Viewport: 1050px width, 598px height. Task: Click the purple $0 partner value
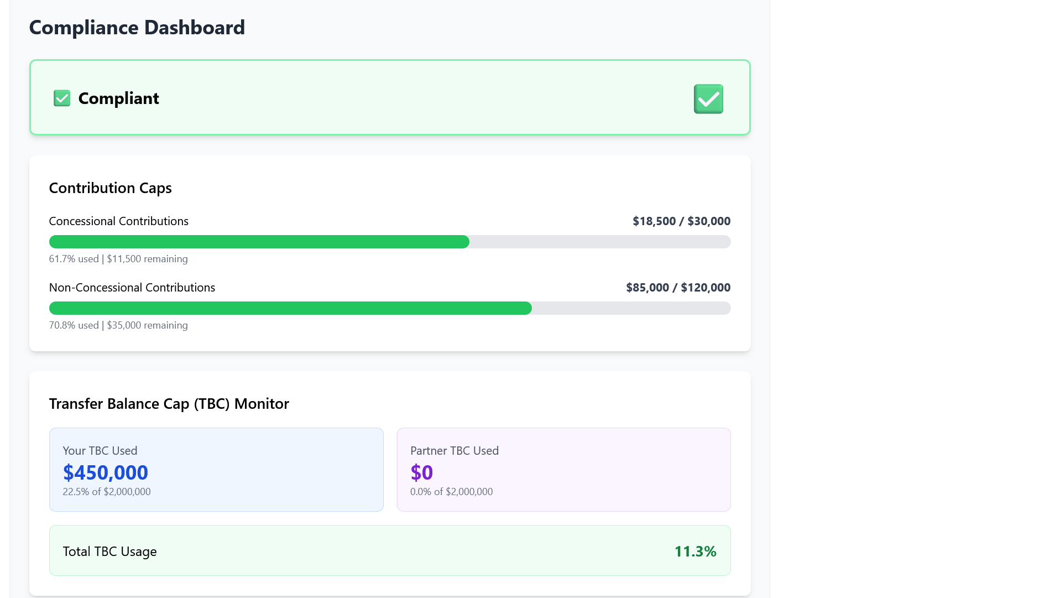coord(421,472)
